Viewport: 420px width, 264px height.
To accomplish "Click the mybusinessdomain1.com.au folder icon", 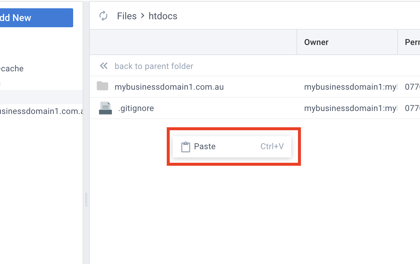I will click(x=102, y=86).
